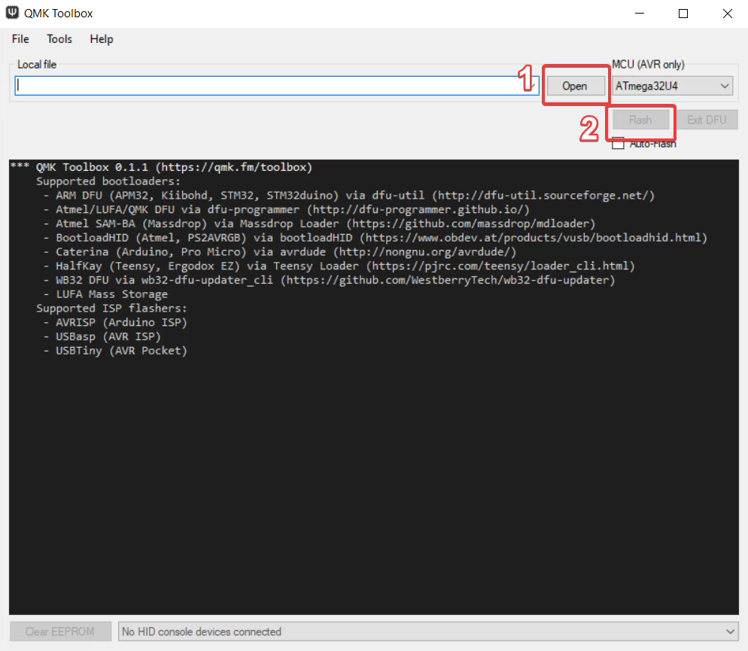Click the 'AVRISP (Arduino ISP)' log line
The height and width of the screenshot is (651, 748).
[115, 322]
